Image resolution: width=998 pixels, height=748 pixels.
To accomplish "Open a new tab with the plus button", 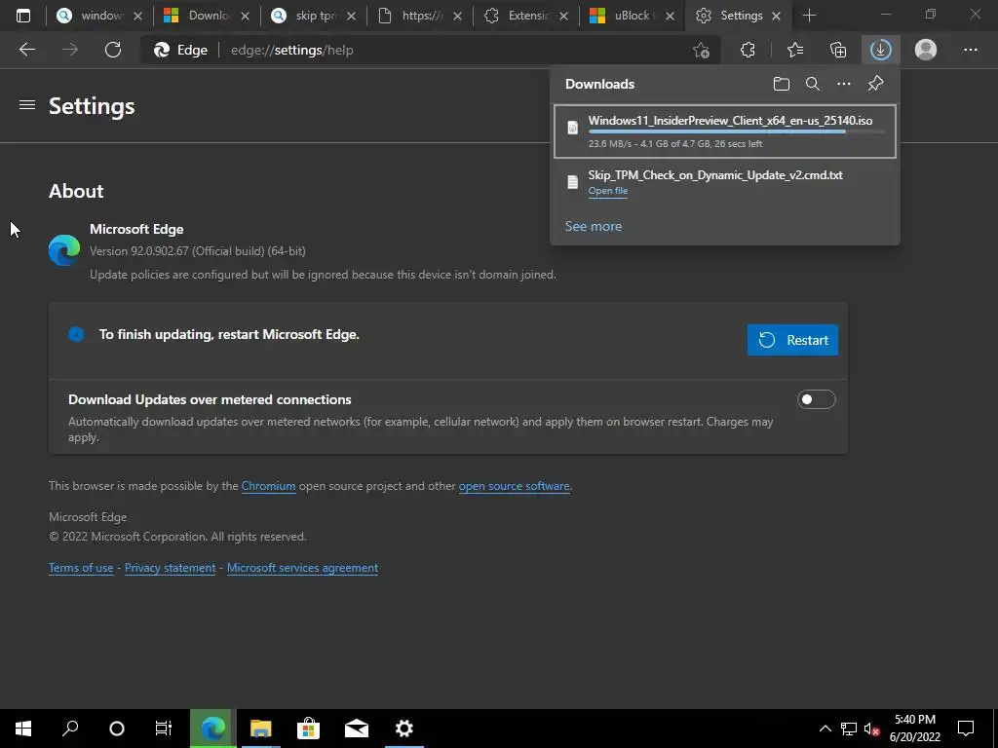I will coord(809,16).
